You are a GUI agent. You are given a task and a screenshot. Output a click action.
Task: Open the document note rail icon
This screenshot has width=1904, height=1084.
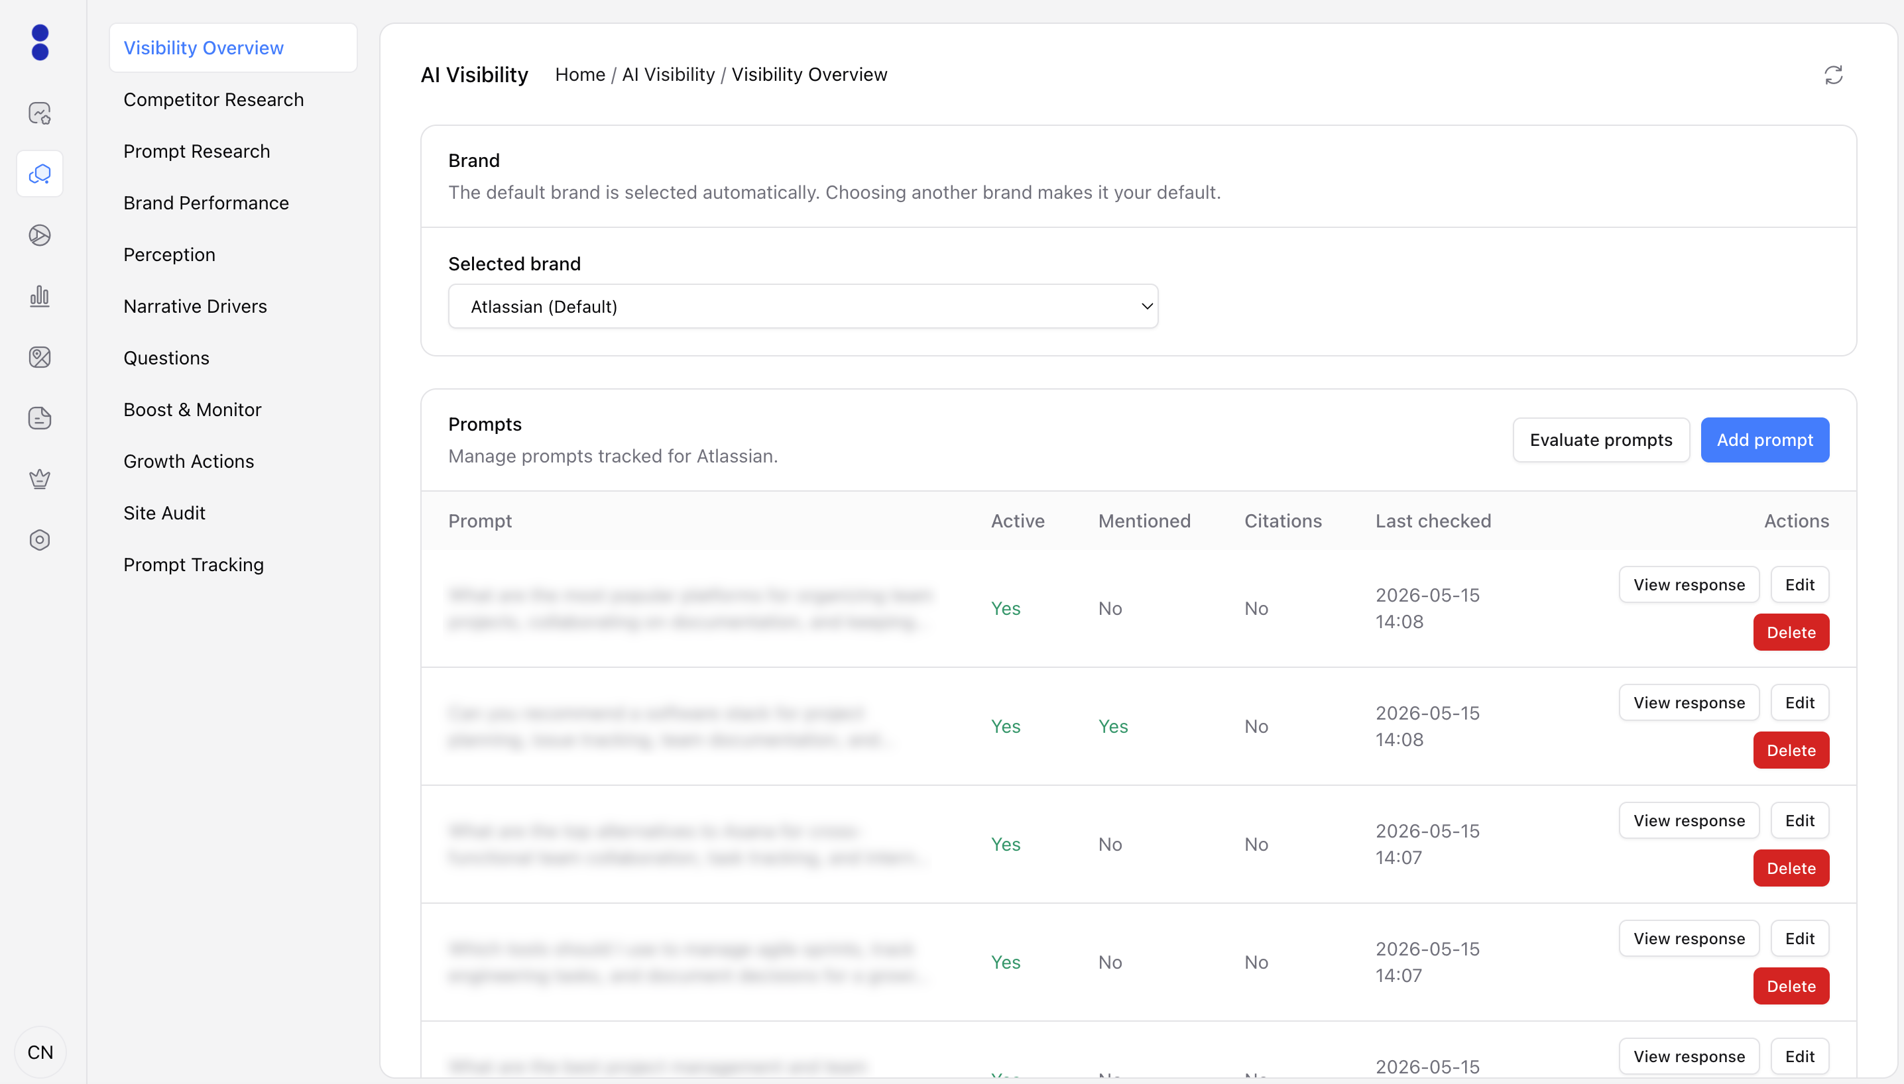(40, 418)
